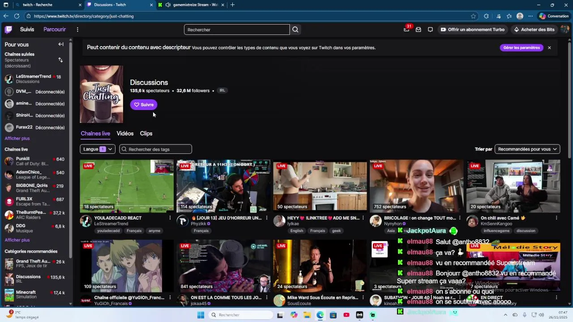
Task: Open Copilot Conversation button
Action: click(x=554, y=16)
